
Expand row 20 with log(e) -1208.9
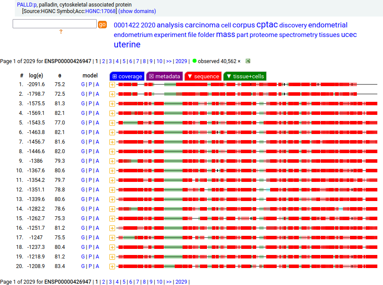[112, 266]
